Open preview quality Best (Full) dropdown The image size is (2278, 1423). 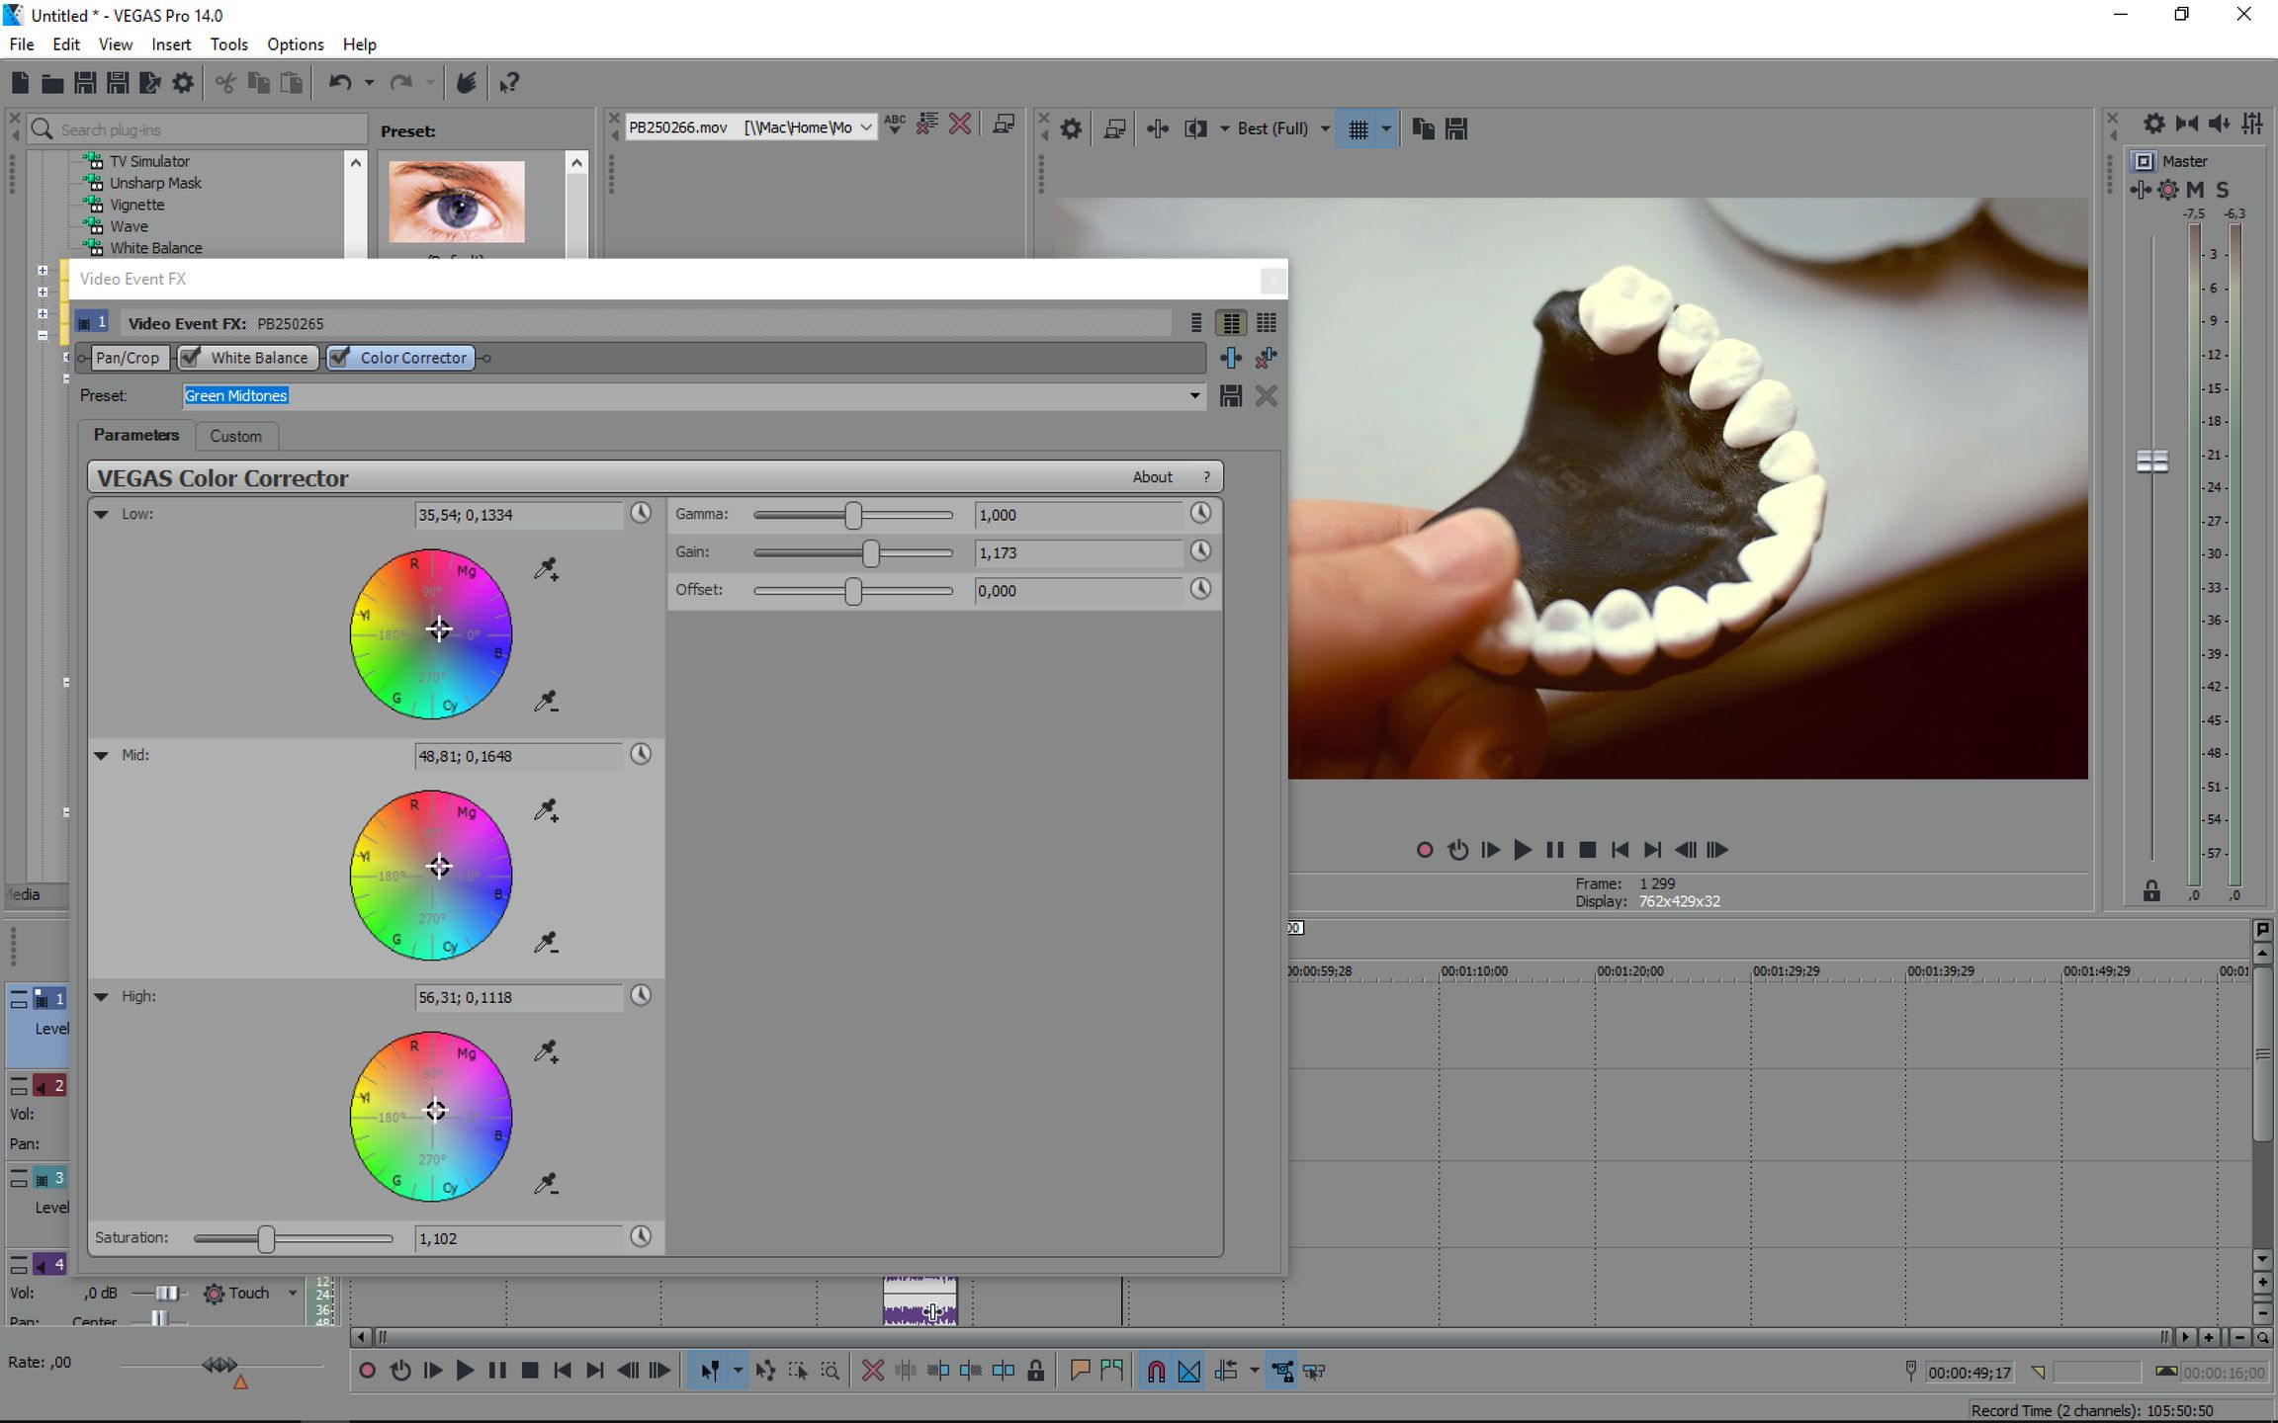click(x=1324, y=128)
